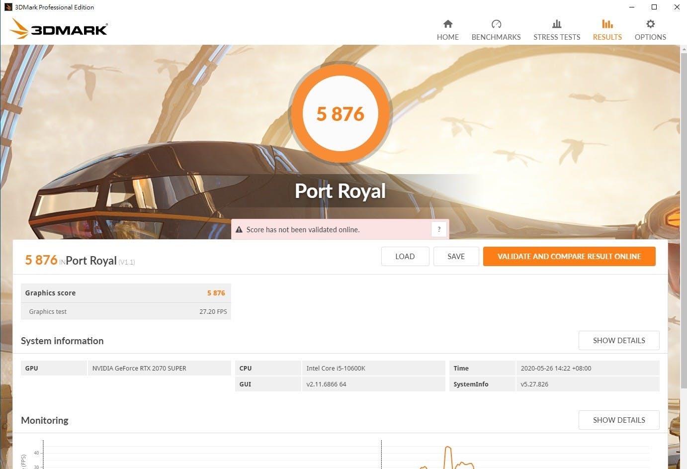Validate and compare result online
This screenshot has height=469, width=687.
[569, 257]
